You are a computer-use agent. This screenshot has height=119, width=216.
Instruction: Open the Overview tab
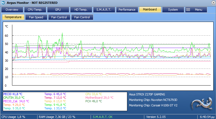point(12,10)
